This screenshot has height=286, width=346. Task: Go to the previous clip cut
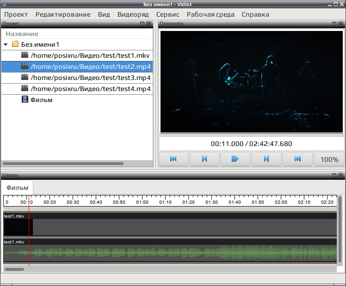(204, 159)
